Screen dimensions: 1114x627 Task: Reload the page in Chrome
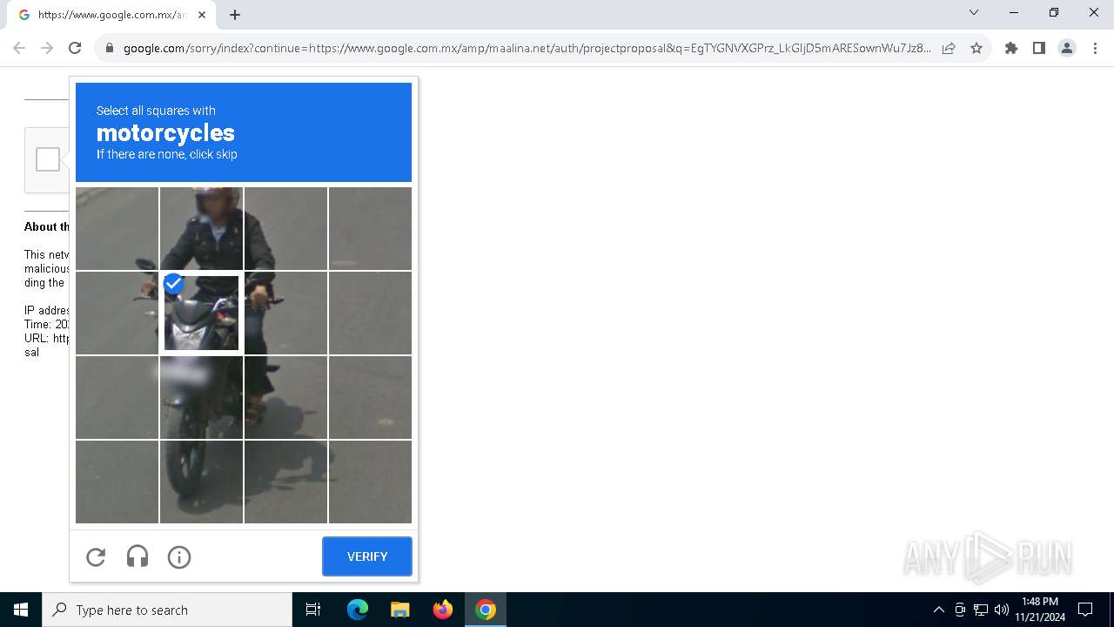(75, 48)
